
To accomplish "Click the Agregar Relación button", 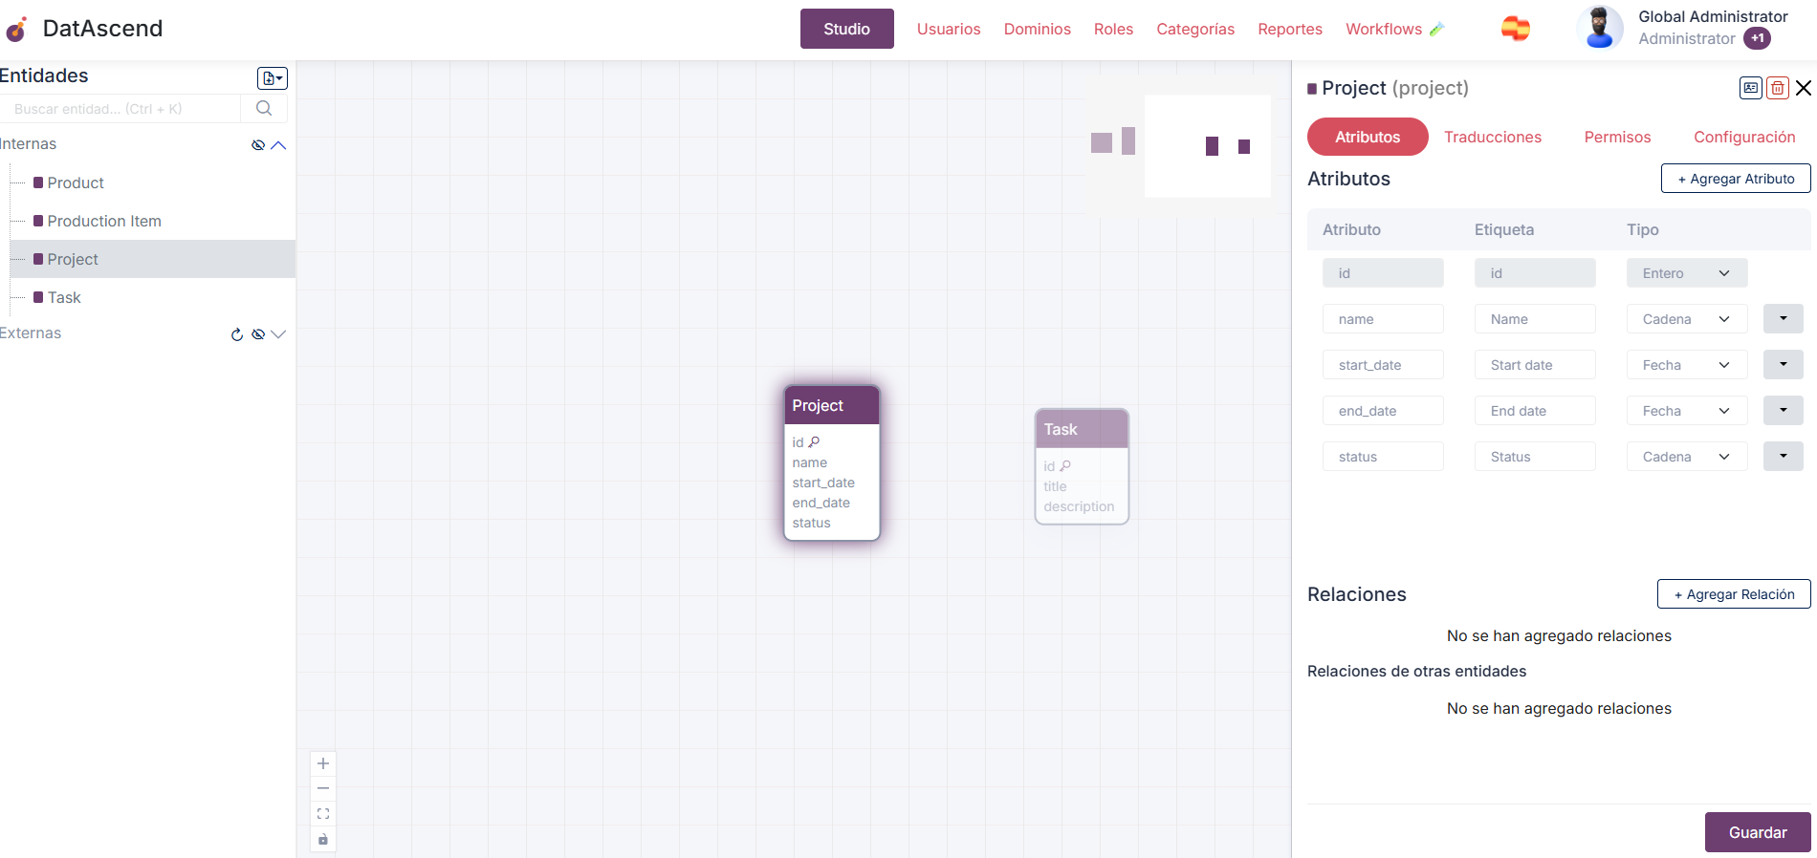I will pos(1733,594).
